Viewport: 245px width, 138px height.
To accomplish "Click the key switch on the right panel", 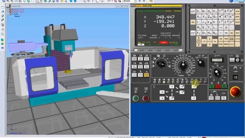I will 237,60.
